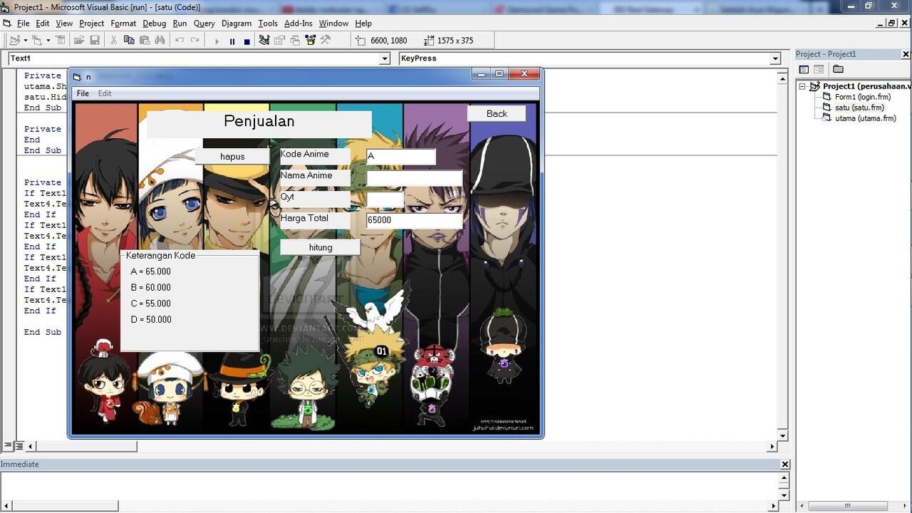This screenshot has width=912, height=513.
Task: Open the KeyPress procedure dropdown
Action: [x=774, y=58]
